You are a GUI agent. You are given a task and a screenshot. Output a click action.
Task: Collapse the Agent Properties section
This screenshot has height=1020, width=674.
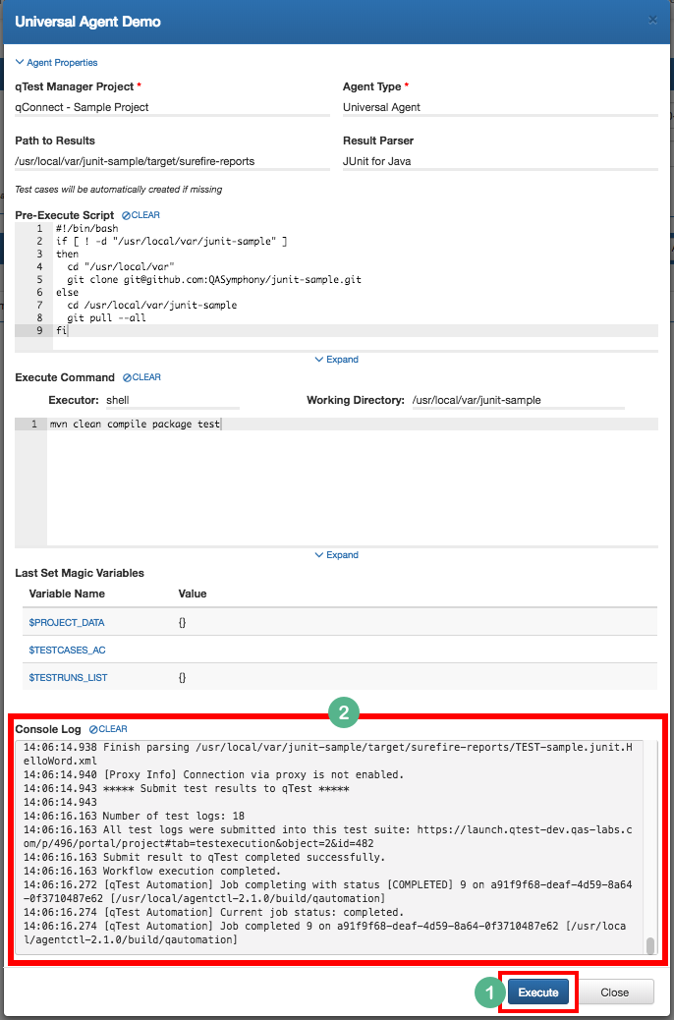pyautogui.click(x=56, y=63)
